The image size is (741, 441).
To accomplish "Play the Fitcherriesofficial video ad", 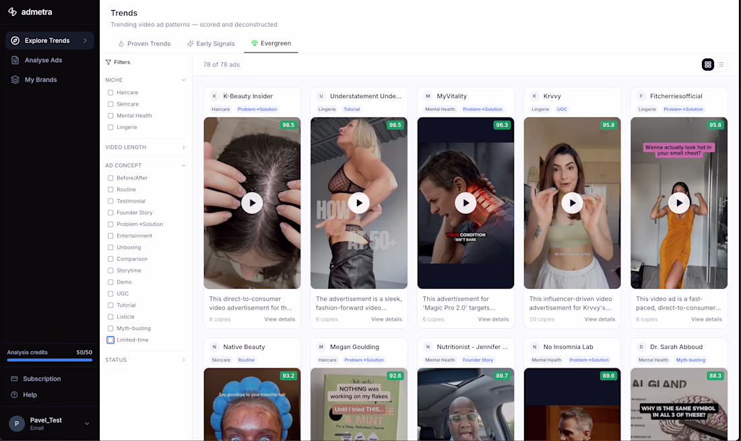I will (679, 203).
